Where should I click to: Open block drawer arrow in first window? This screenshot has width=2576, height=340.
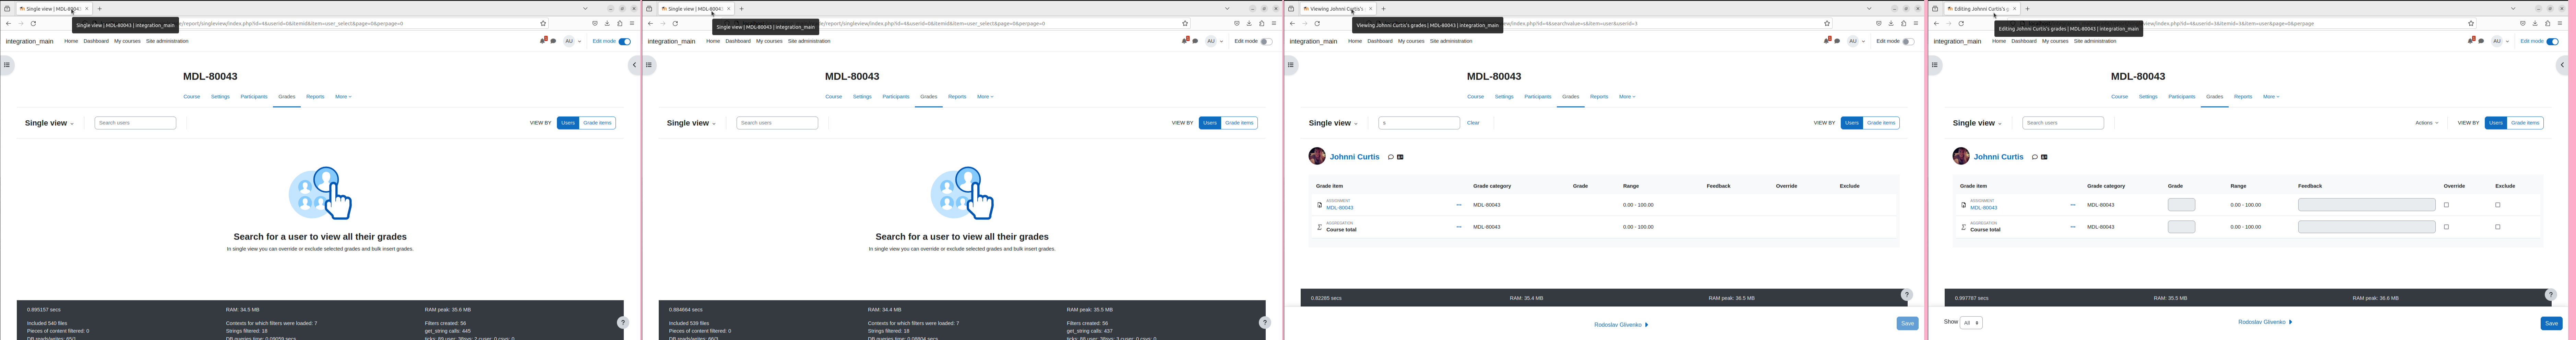point(634,65)
